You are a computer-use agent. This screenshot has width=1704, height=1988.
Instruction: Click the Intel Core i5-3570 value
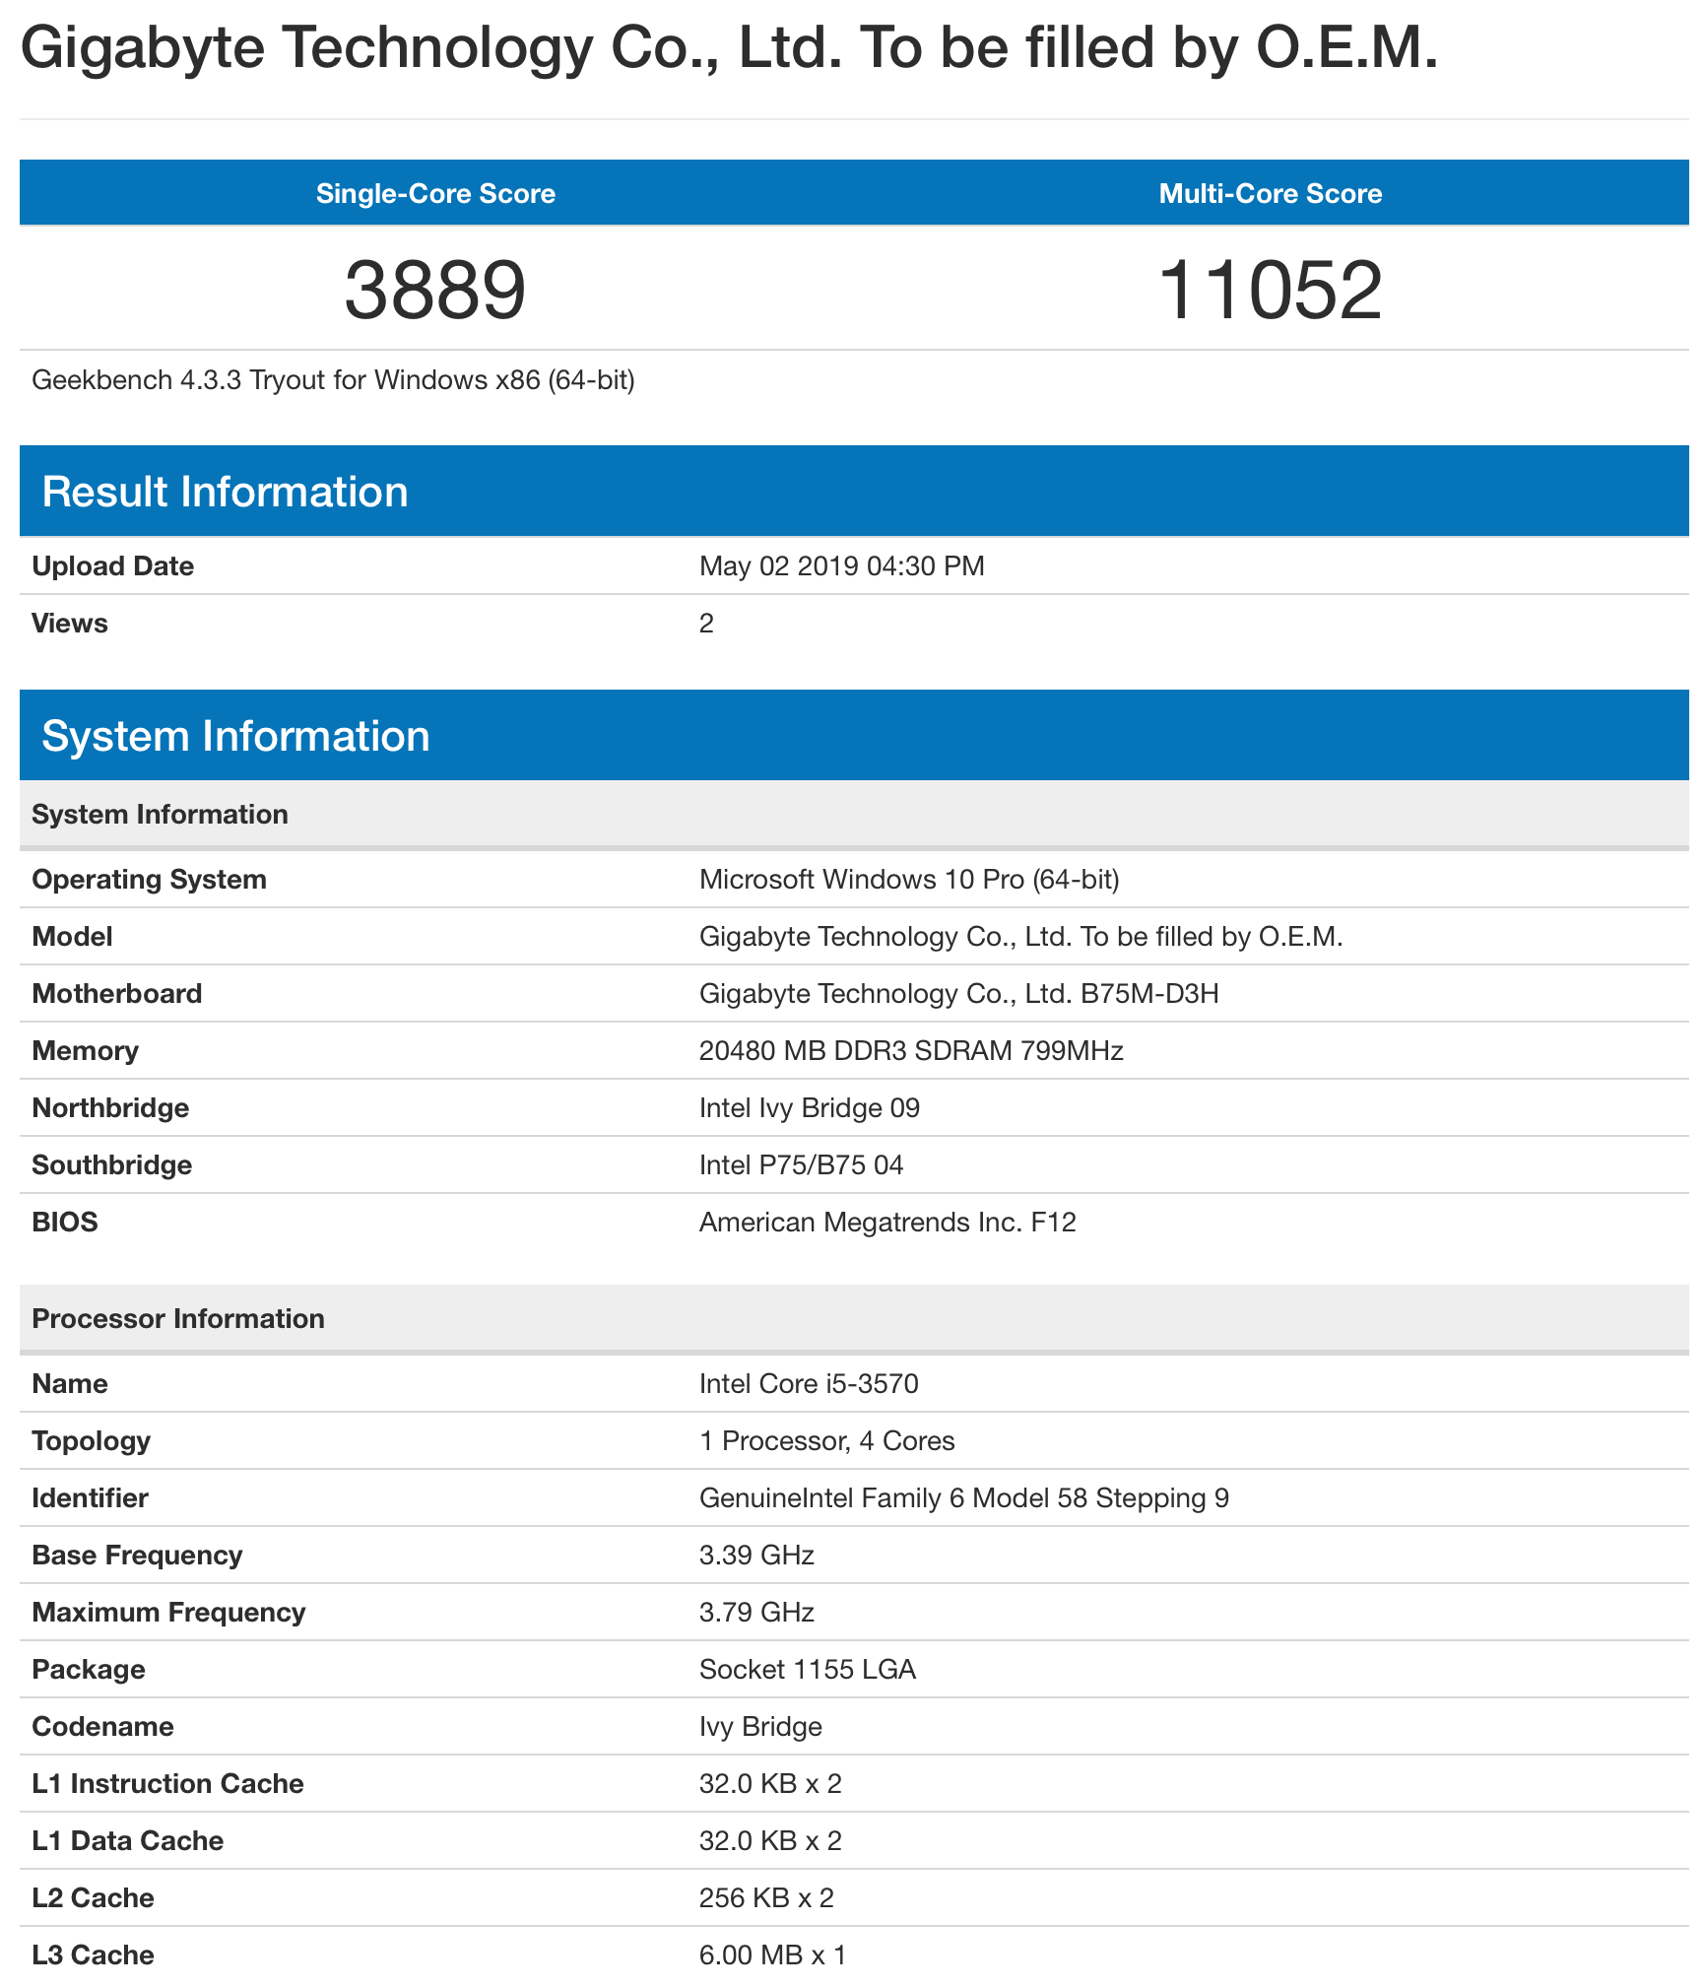[809, 1384]
